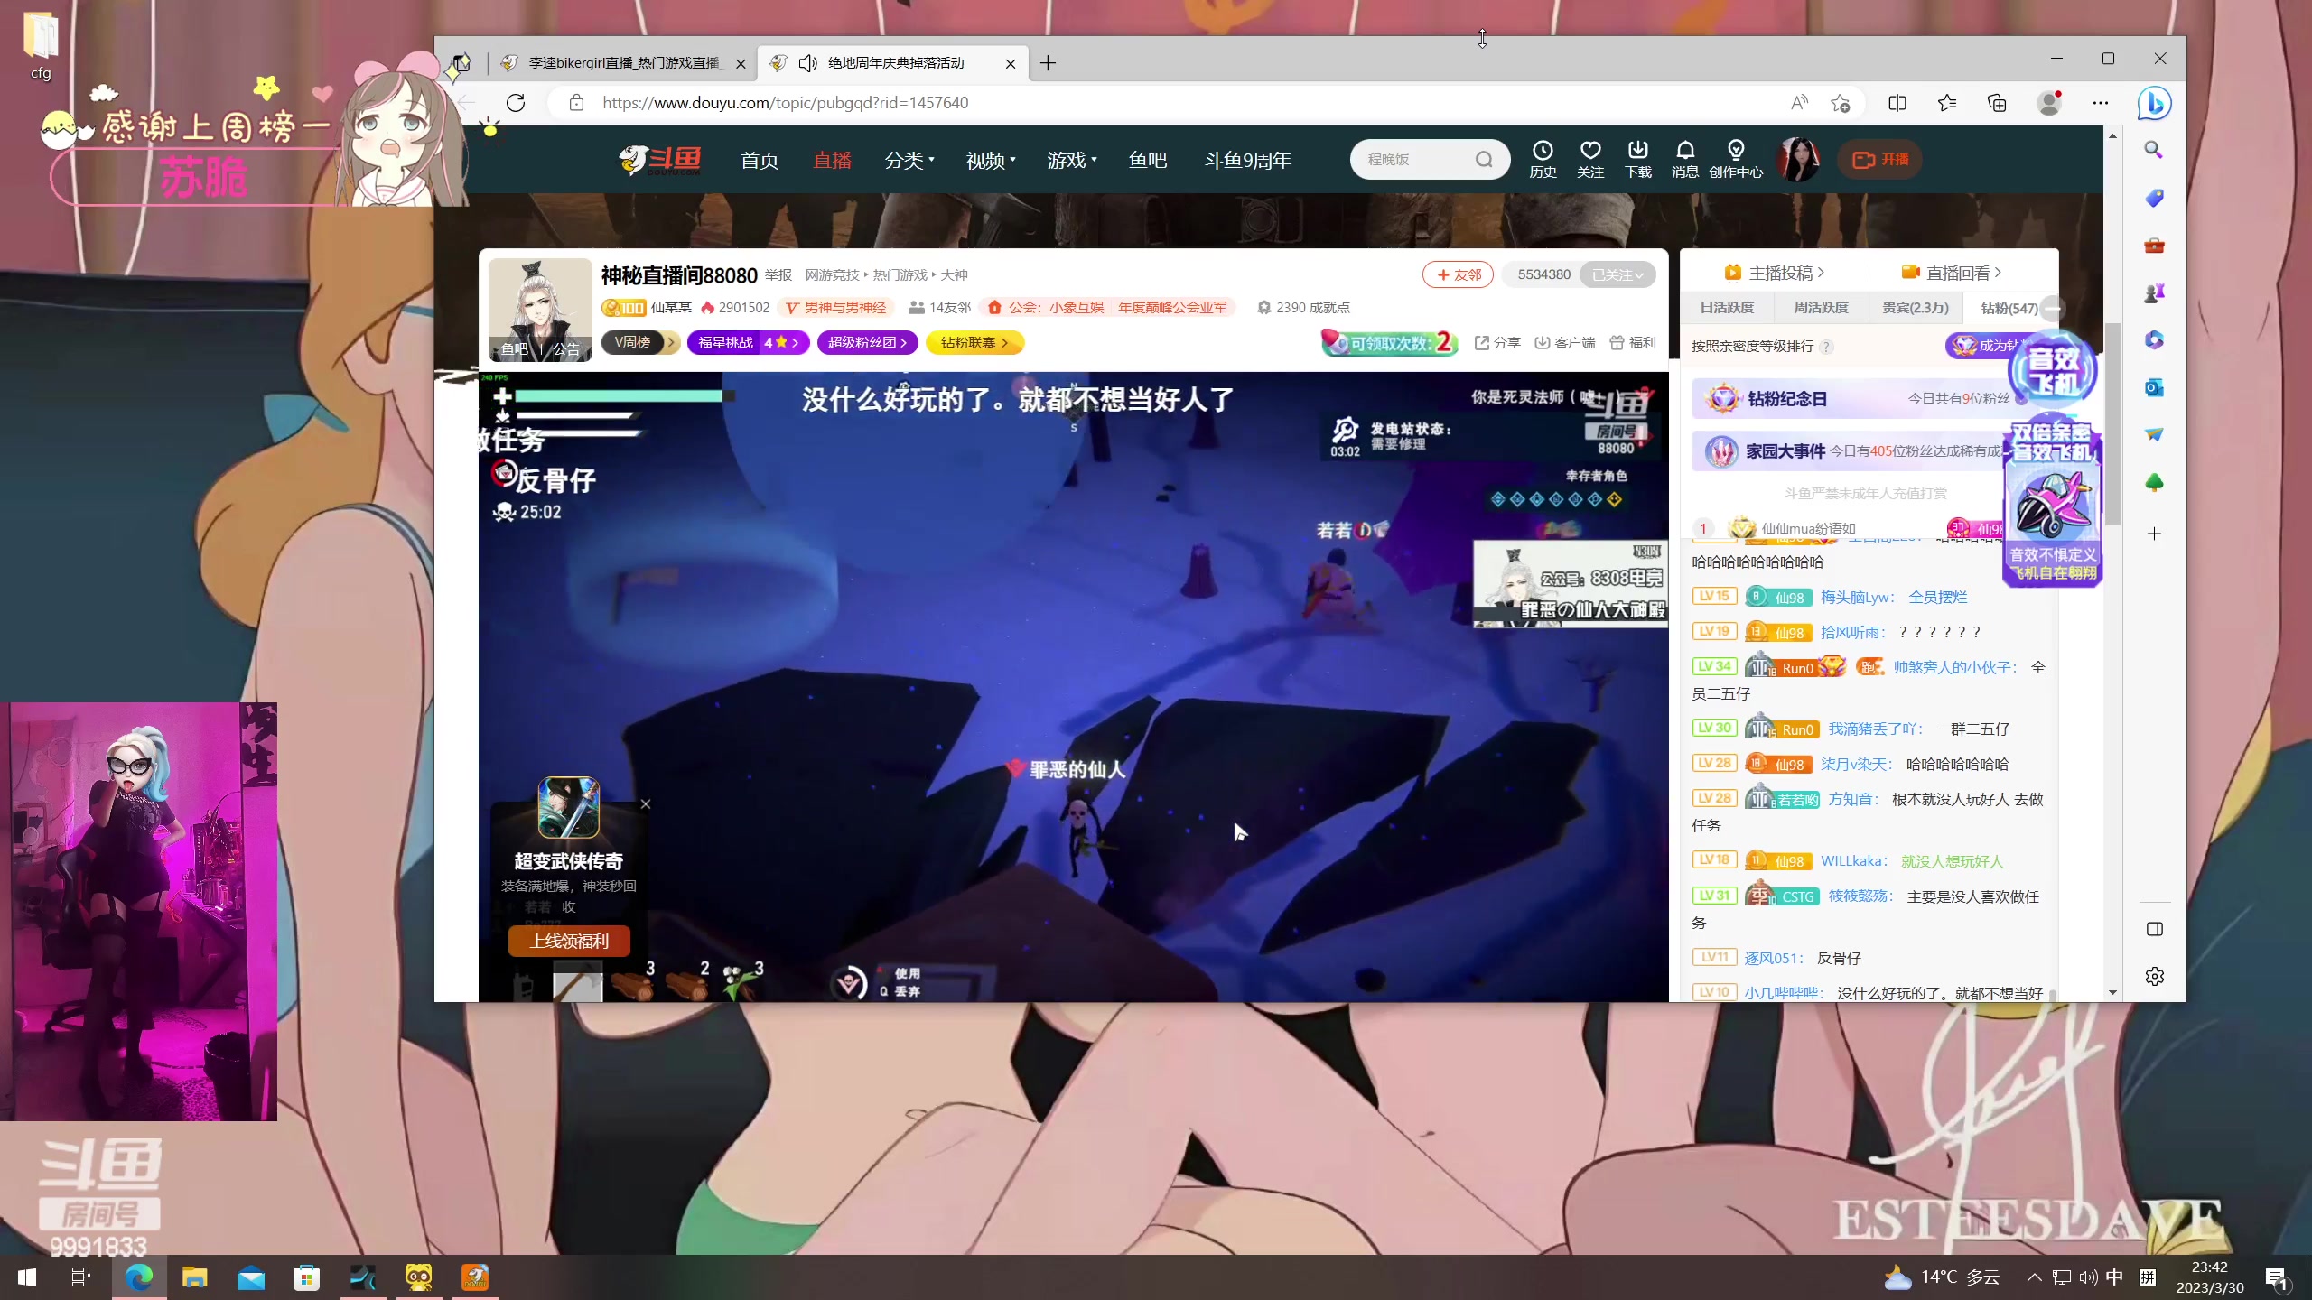Screen dimensions: 2312x1300
Task: Switch to the 钻粉(547) tab
Action: 2009,308
